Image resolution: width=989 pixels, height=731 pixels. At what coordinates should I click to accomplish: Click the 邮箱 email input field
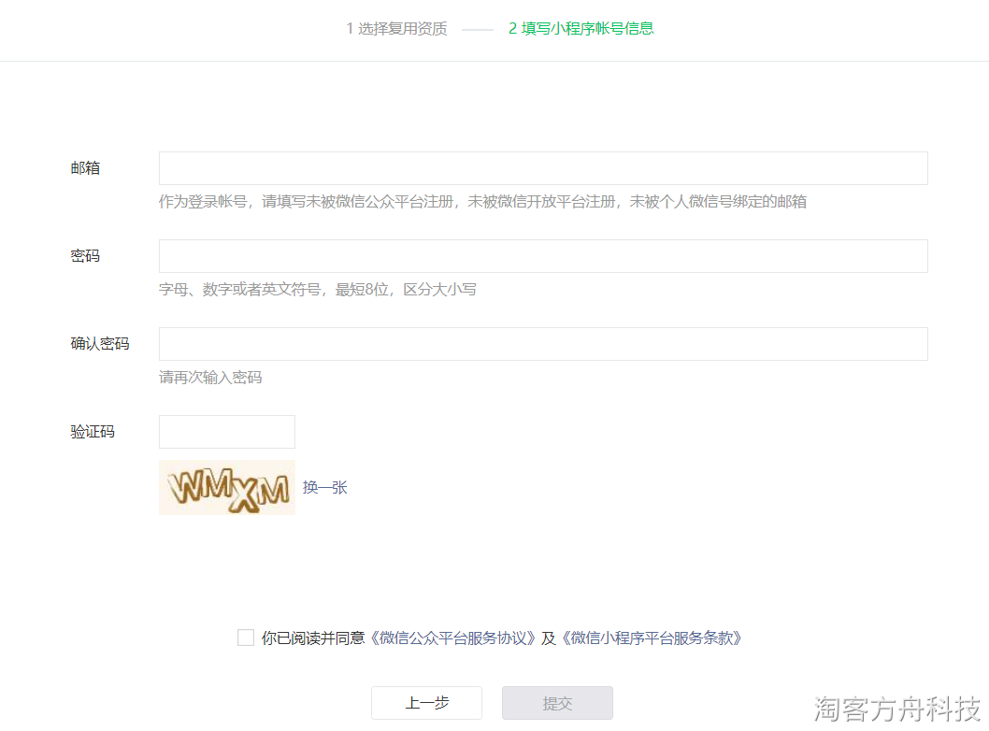click(x=543, y=168)
